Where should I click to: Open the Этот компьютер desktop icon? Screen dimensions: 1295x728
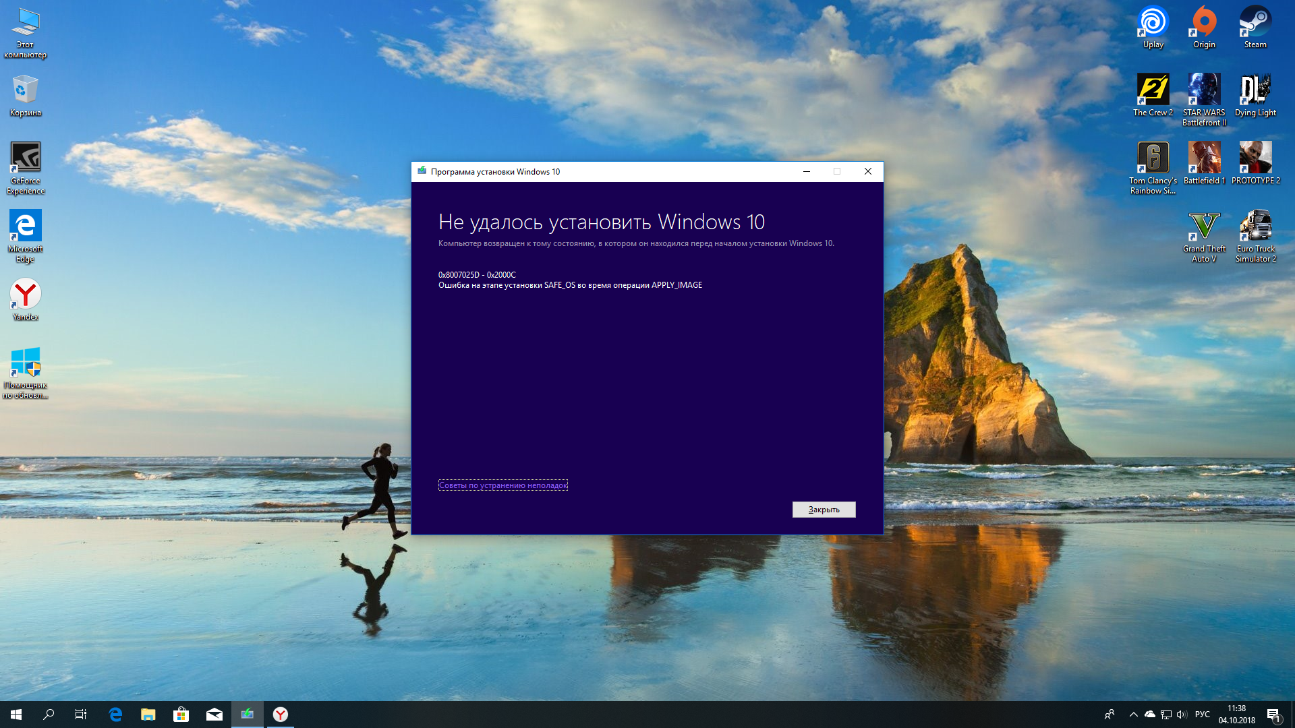(x=26, y=32)
